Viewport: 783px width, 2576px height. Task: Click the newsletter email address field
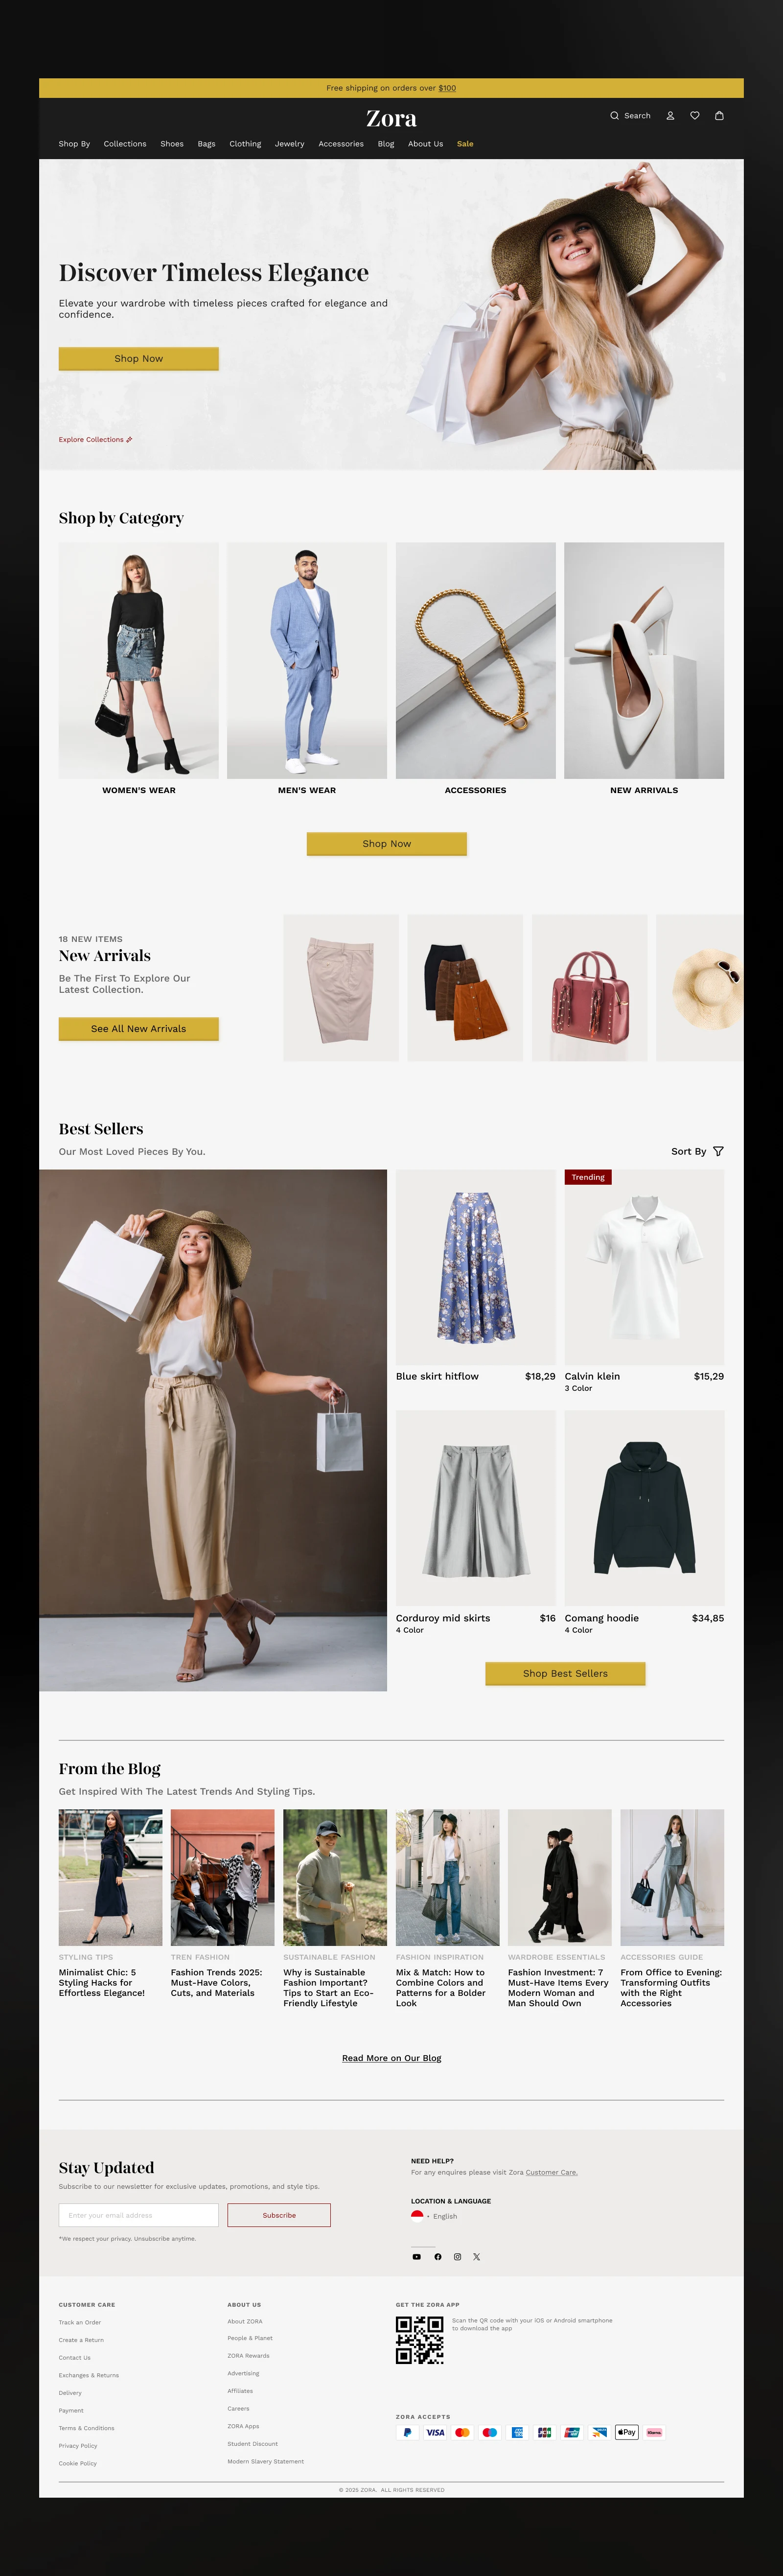138,2215
